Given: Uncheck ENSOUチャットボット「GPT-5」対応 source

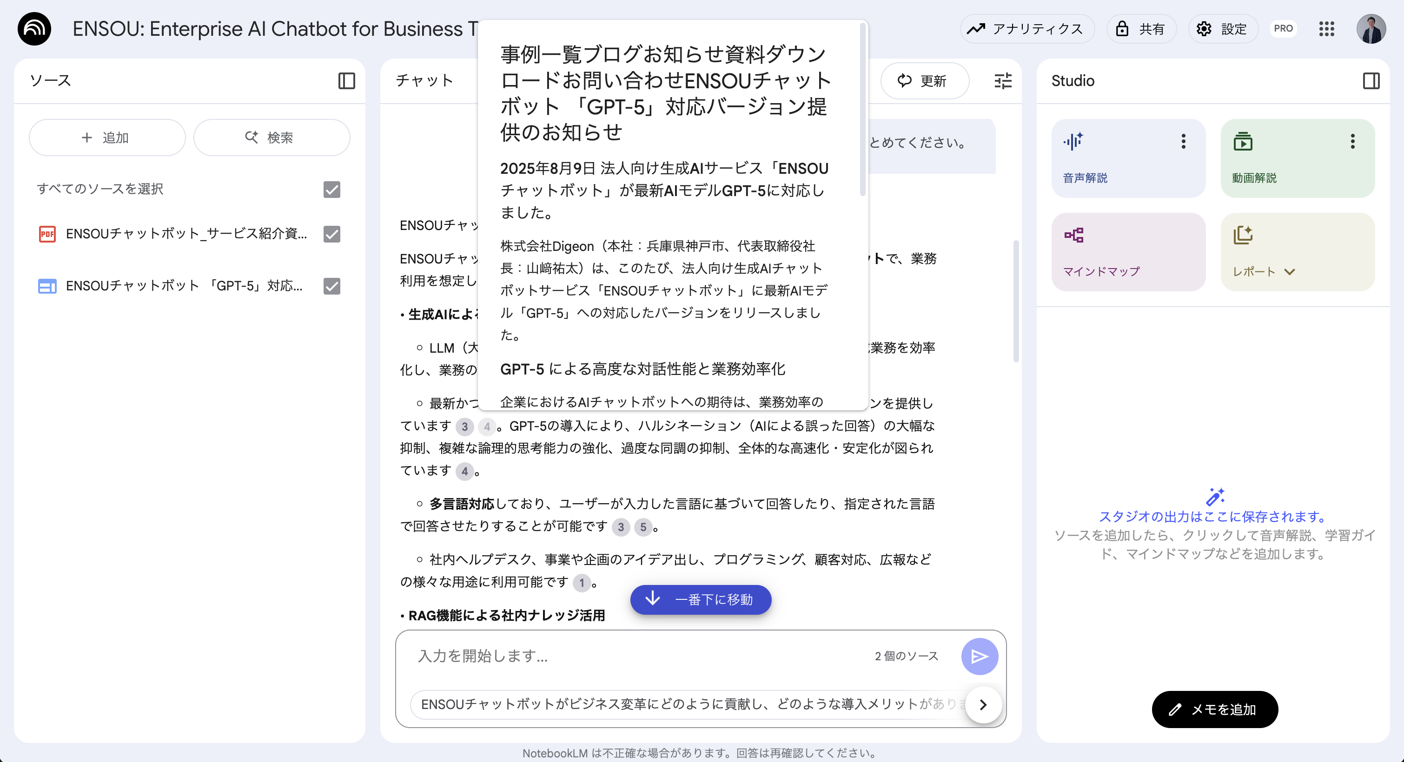Looking at the screenshot, I should click(x=332, y=287).
